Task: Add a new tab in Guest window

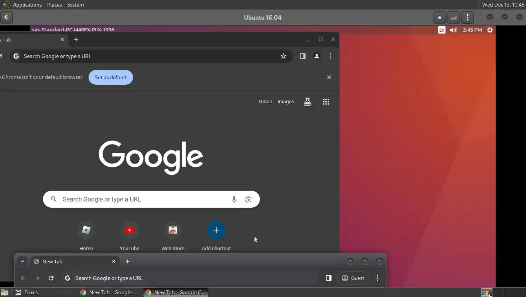Action: [128, 261]
